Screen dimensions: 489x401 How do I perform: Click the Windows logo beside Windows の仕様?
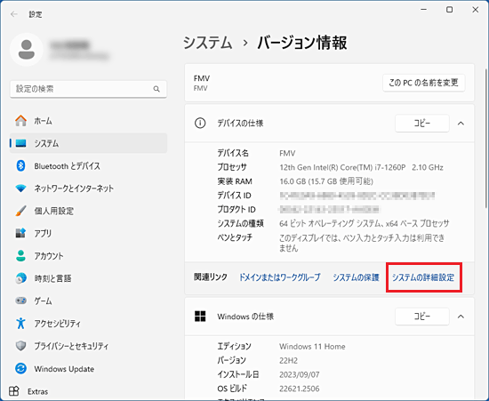click(x=200, y=317)
